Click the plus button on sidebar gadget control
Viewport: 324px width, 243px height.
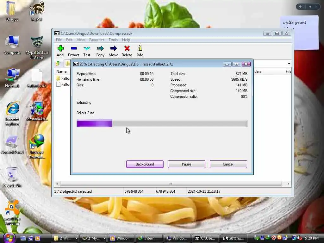click(300, 7)
